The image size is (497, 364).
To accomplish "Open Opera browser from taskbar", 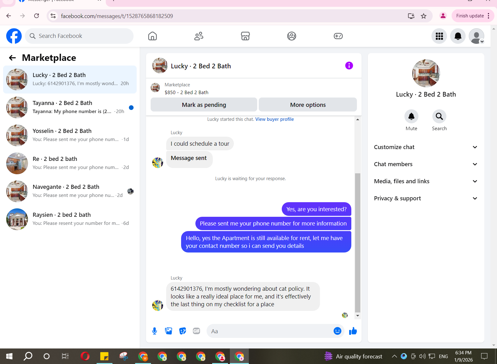I will (85, 356).
